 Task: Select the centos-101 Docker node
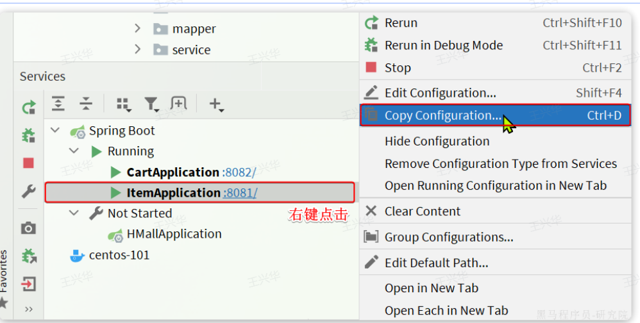click(119, 255)
